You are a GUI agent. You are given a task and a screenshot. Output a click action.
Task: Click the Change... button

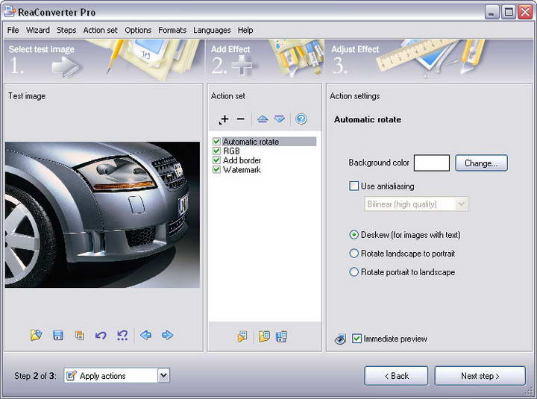[x=481, y=163]
